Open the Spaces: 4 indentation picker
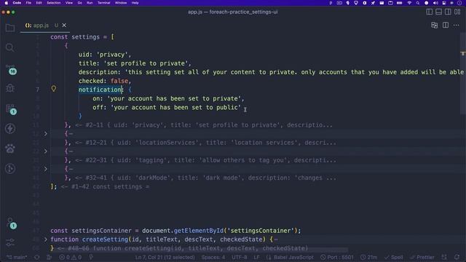 click(x=213, y=257)
